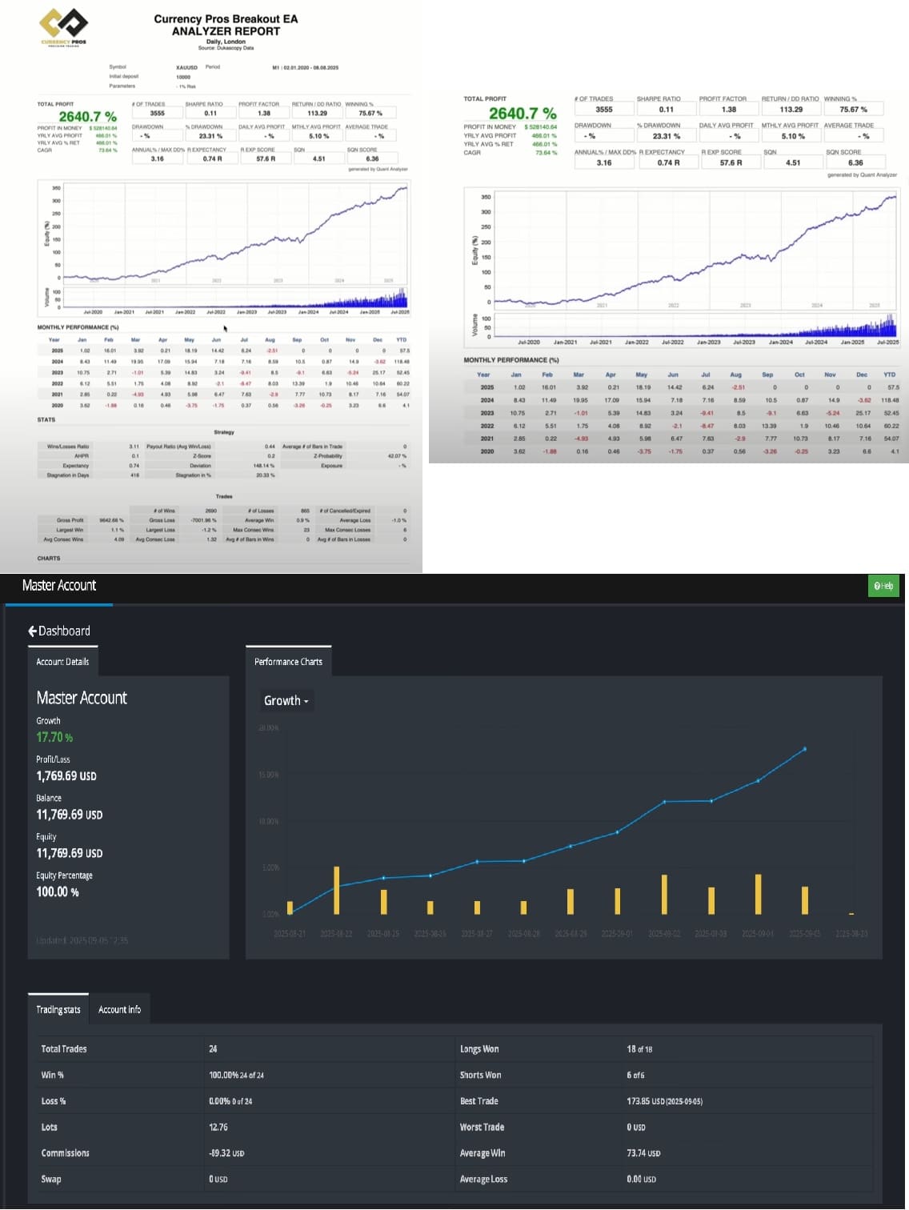
Task: Click the equity chart in the left analyzer report
Action: [x=232, y=232]
